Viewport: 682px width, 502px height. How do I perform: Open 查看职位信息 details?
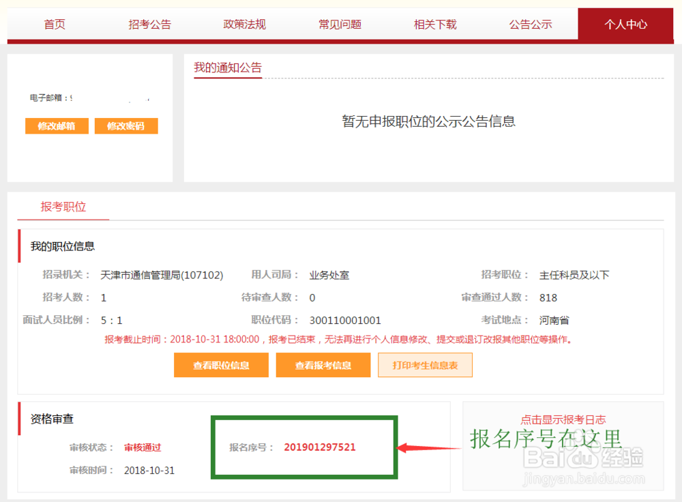click(221, 365)
